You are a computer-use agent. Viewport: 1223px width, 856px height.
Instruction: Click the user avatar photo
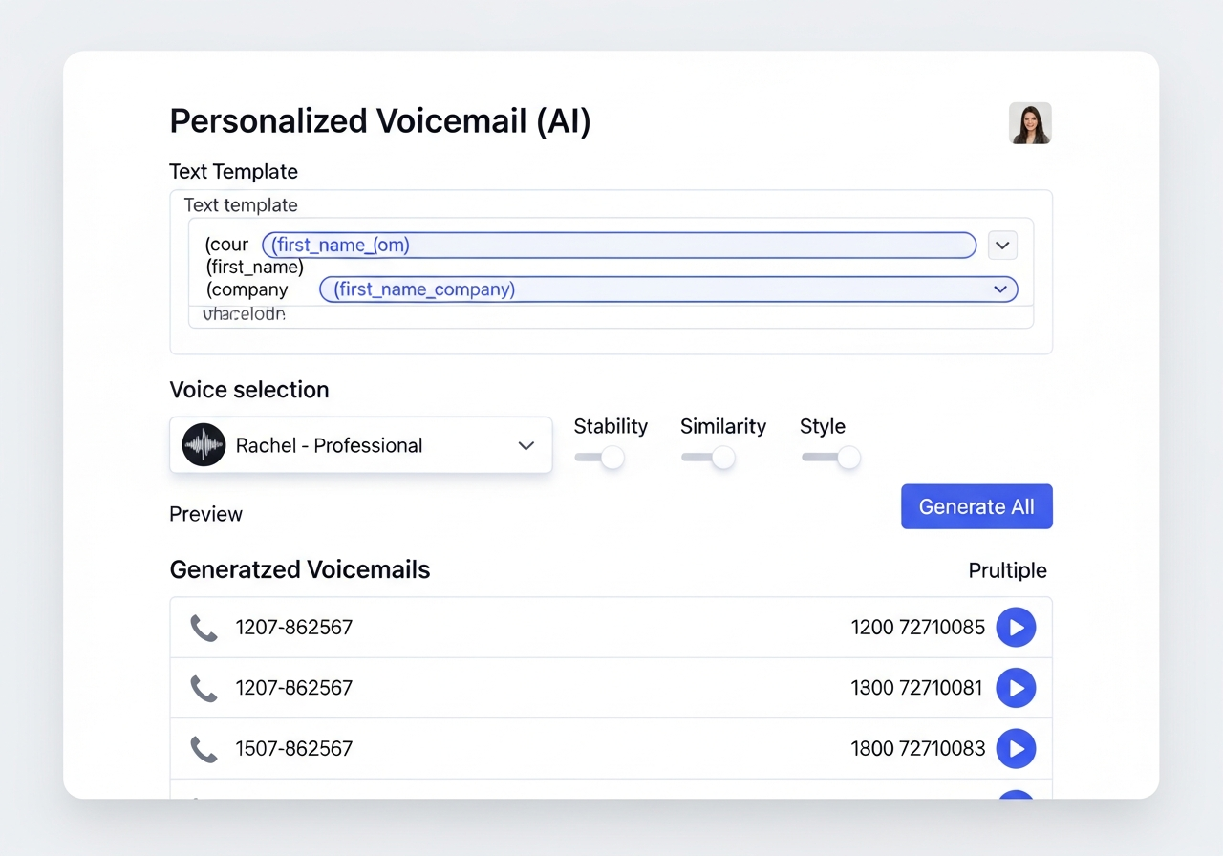point(1030,123)
